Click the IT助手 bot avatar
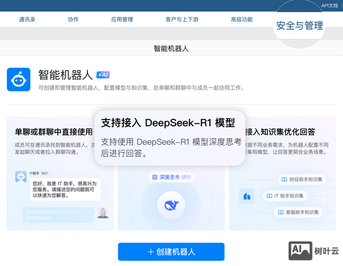Screen dimensions: 343x266 [x=21, y=177]
